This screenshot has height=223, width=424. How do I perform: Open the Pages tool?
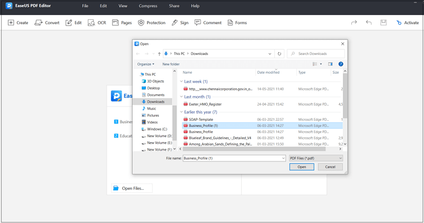click(122, 22)
